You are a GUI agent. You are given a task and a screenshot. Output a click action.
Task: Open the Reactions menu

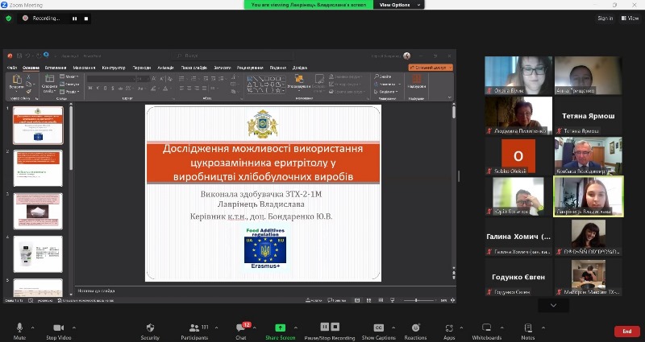415,328
